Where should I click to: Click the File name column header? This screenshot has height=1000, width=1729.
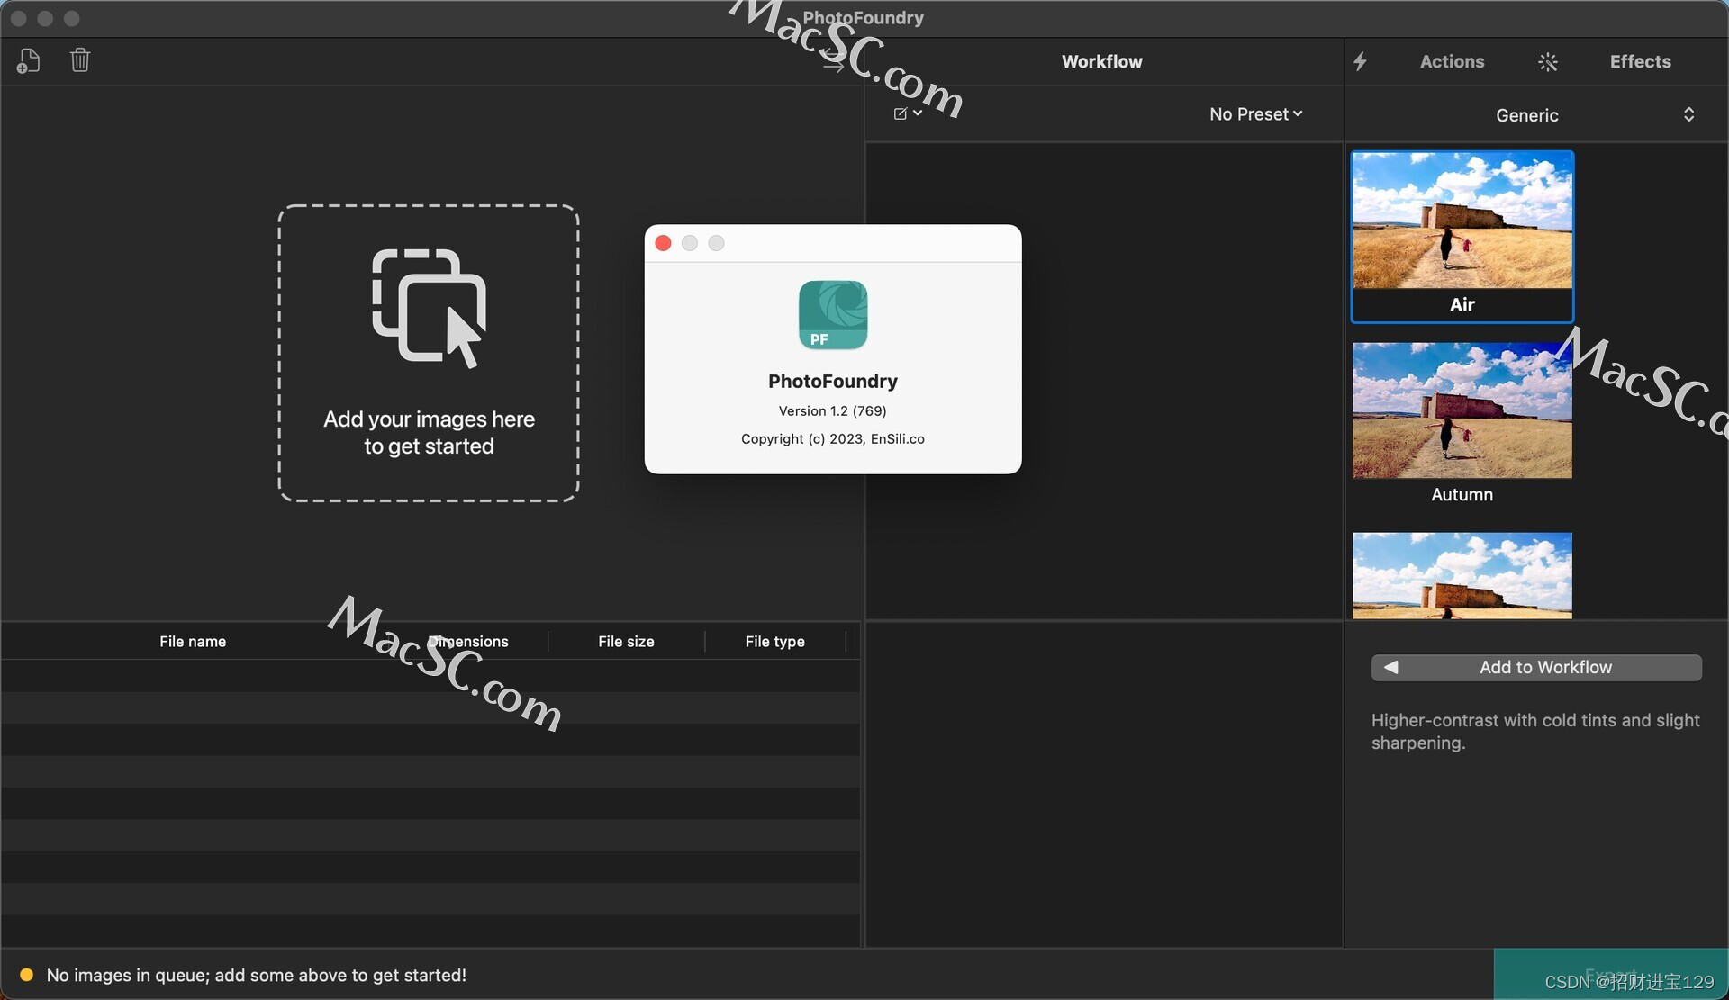click(193, 641)
